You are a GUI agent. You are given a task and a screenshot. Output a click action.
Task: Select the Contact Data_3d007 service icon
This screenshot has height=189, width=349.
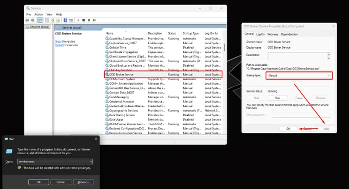click(x=107, y=92)
